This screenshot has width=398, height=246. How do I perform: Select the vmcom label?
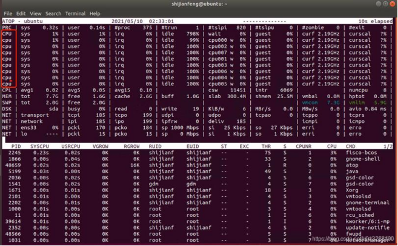[310, 102]
